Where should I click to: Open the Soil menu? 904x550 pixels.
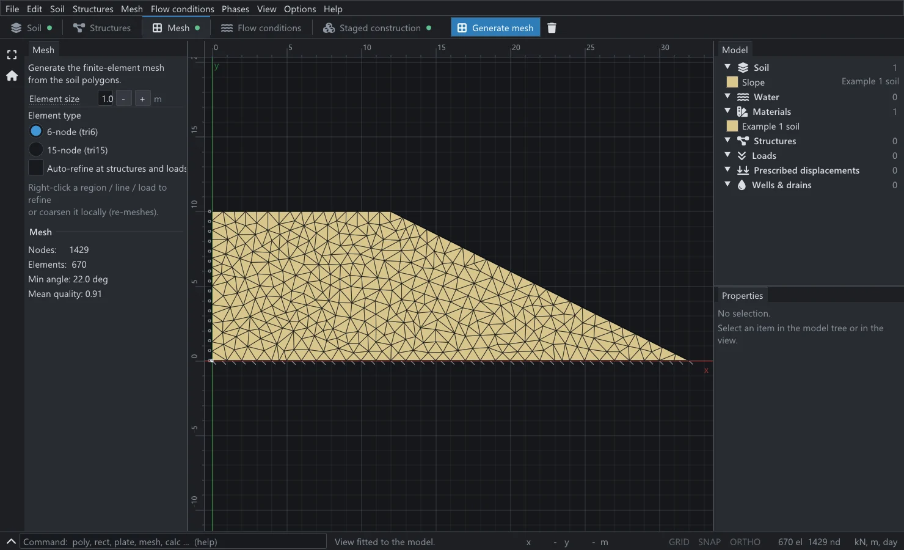click(x=57, y=9)
